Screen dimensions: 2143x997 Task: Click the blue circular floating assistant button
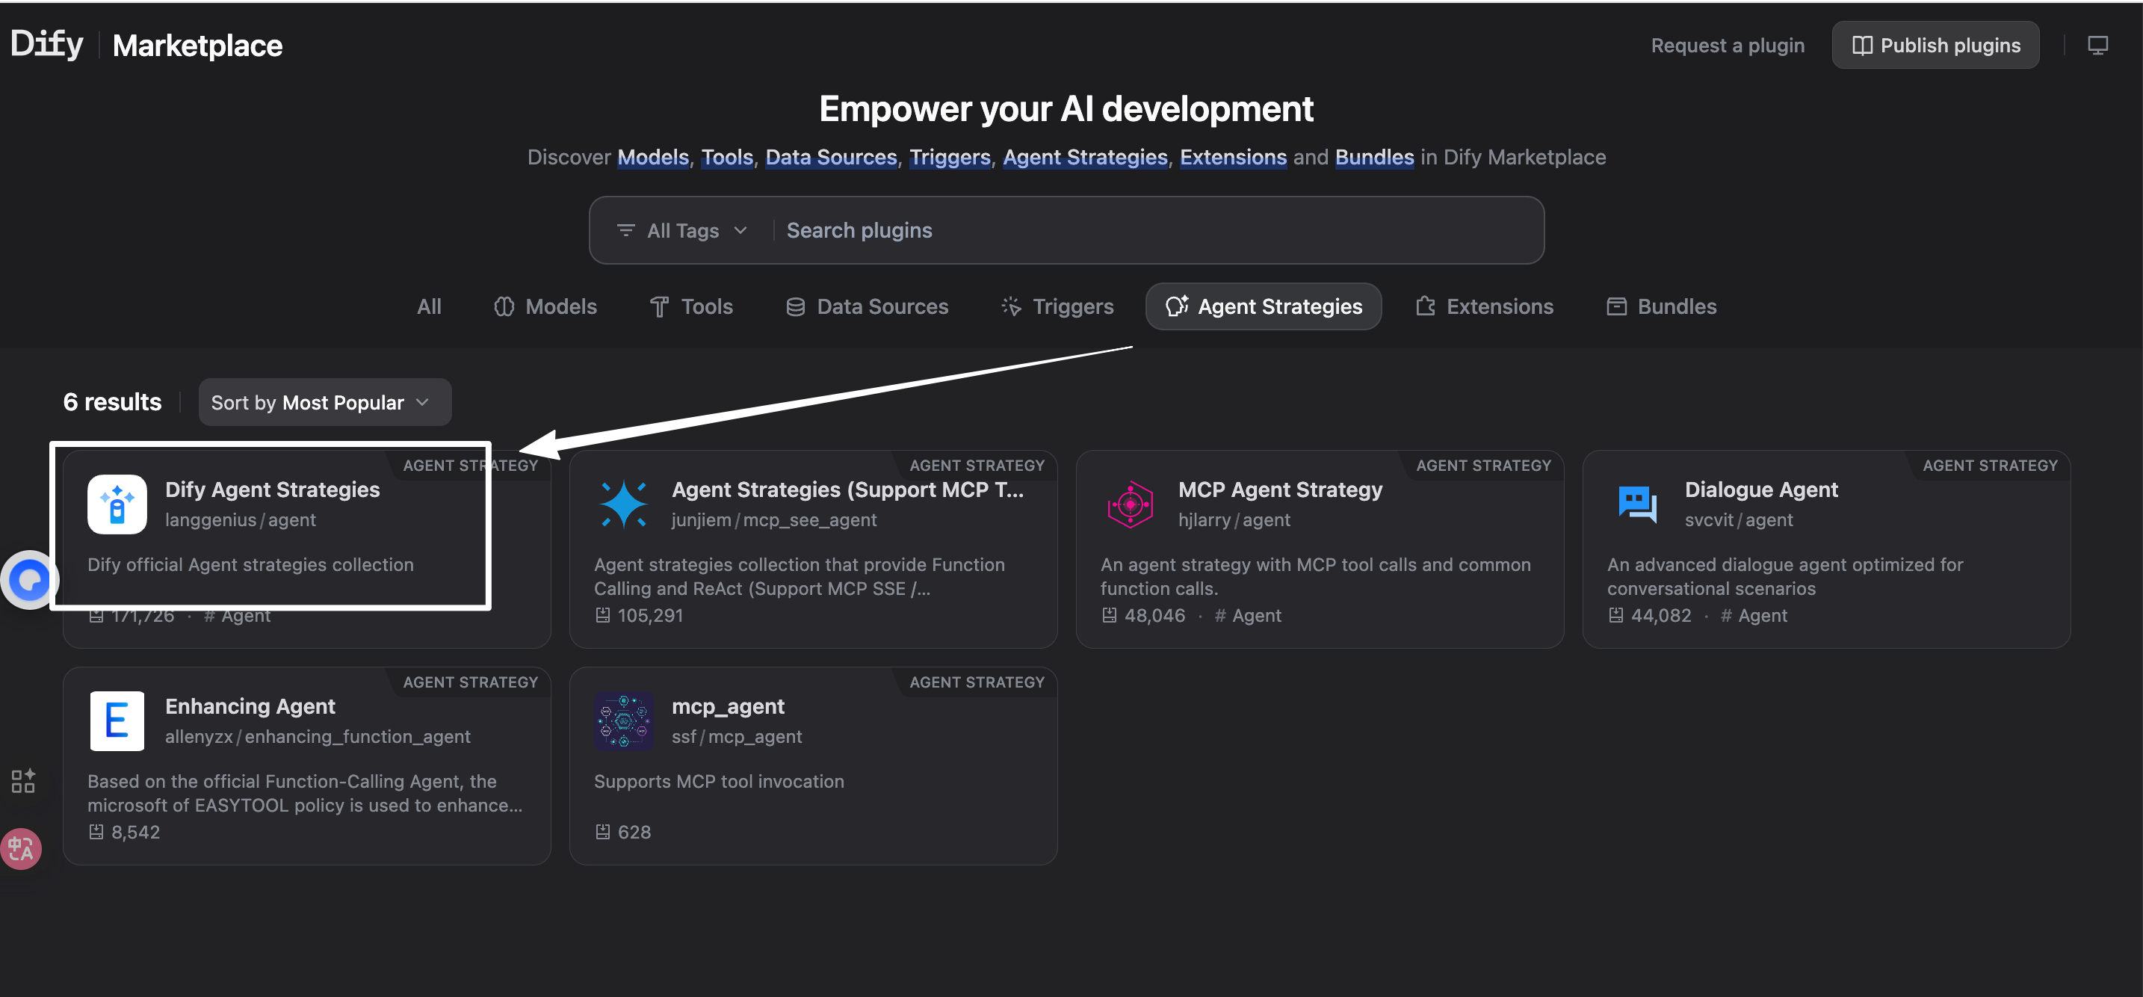click(30, 579)
